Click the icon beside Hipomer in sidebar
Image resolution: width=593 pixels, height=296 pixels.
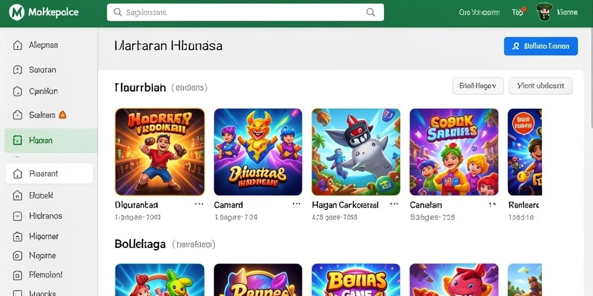tap(17, 236)
